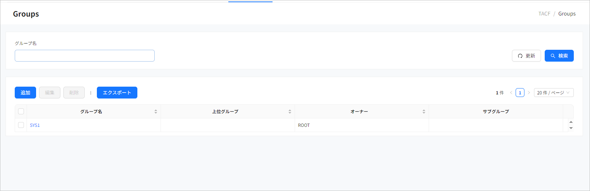Check the SYS1 row checkbox
The height and width of the screenshot is (191, 590).
click(21, 125)
